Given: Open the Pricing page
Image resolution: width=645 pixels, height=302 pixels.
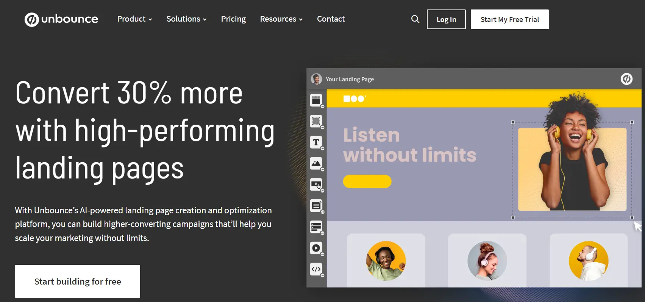Looking at the screenshot, I should pyautogui.click(x=233, y=19).
